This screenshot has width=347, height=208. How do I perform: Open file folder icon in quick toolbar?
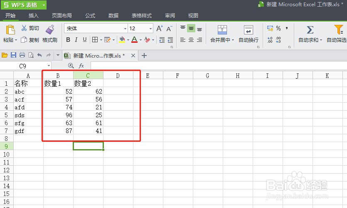point(5,55)
